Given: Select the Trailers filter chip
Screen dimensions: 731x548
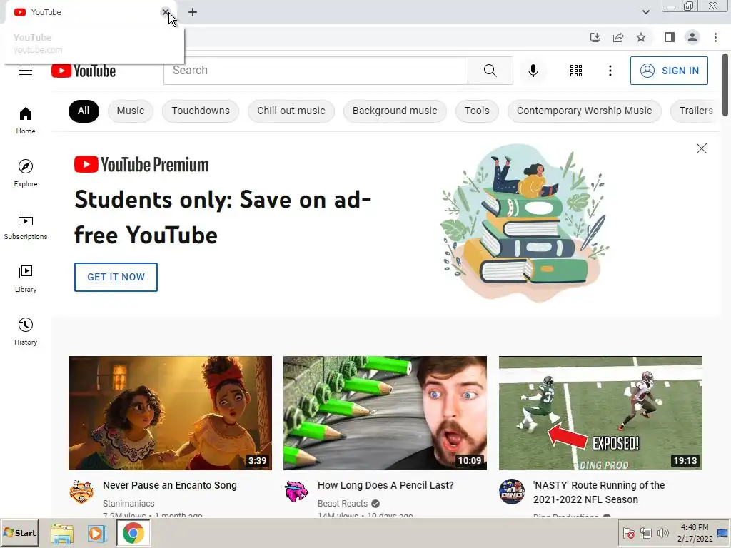Looking at the screenshot, I should point(695,111).
